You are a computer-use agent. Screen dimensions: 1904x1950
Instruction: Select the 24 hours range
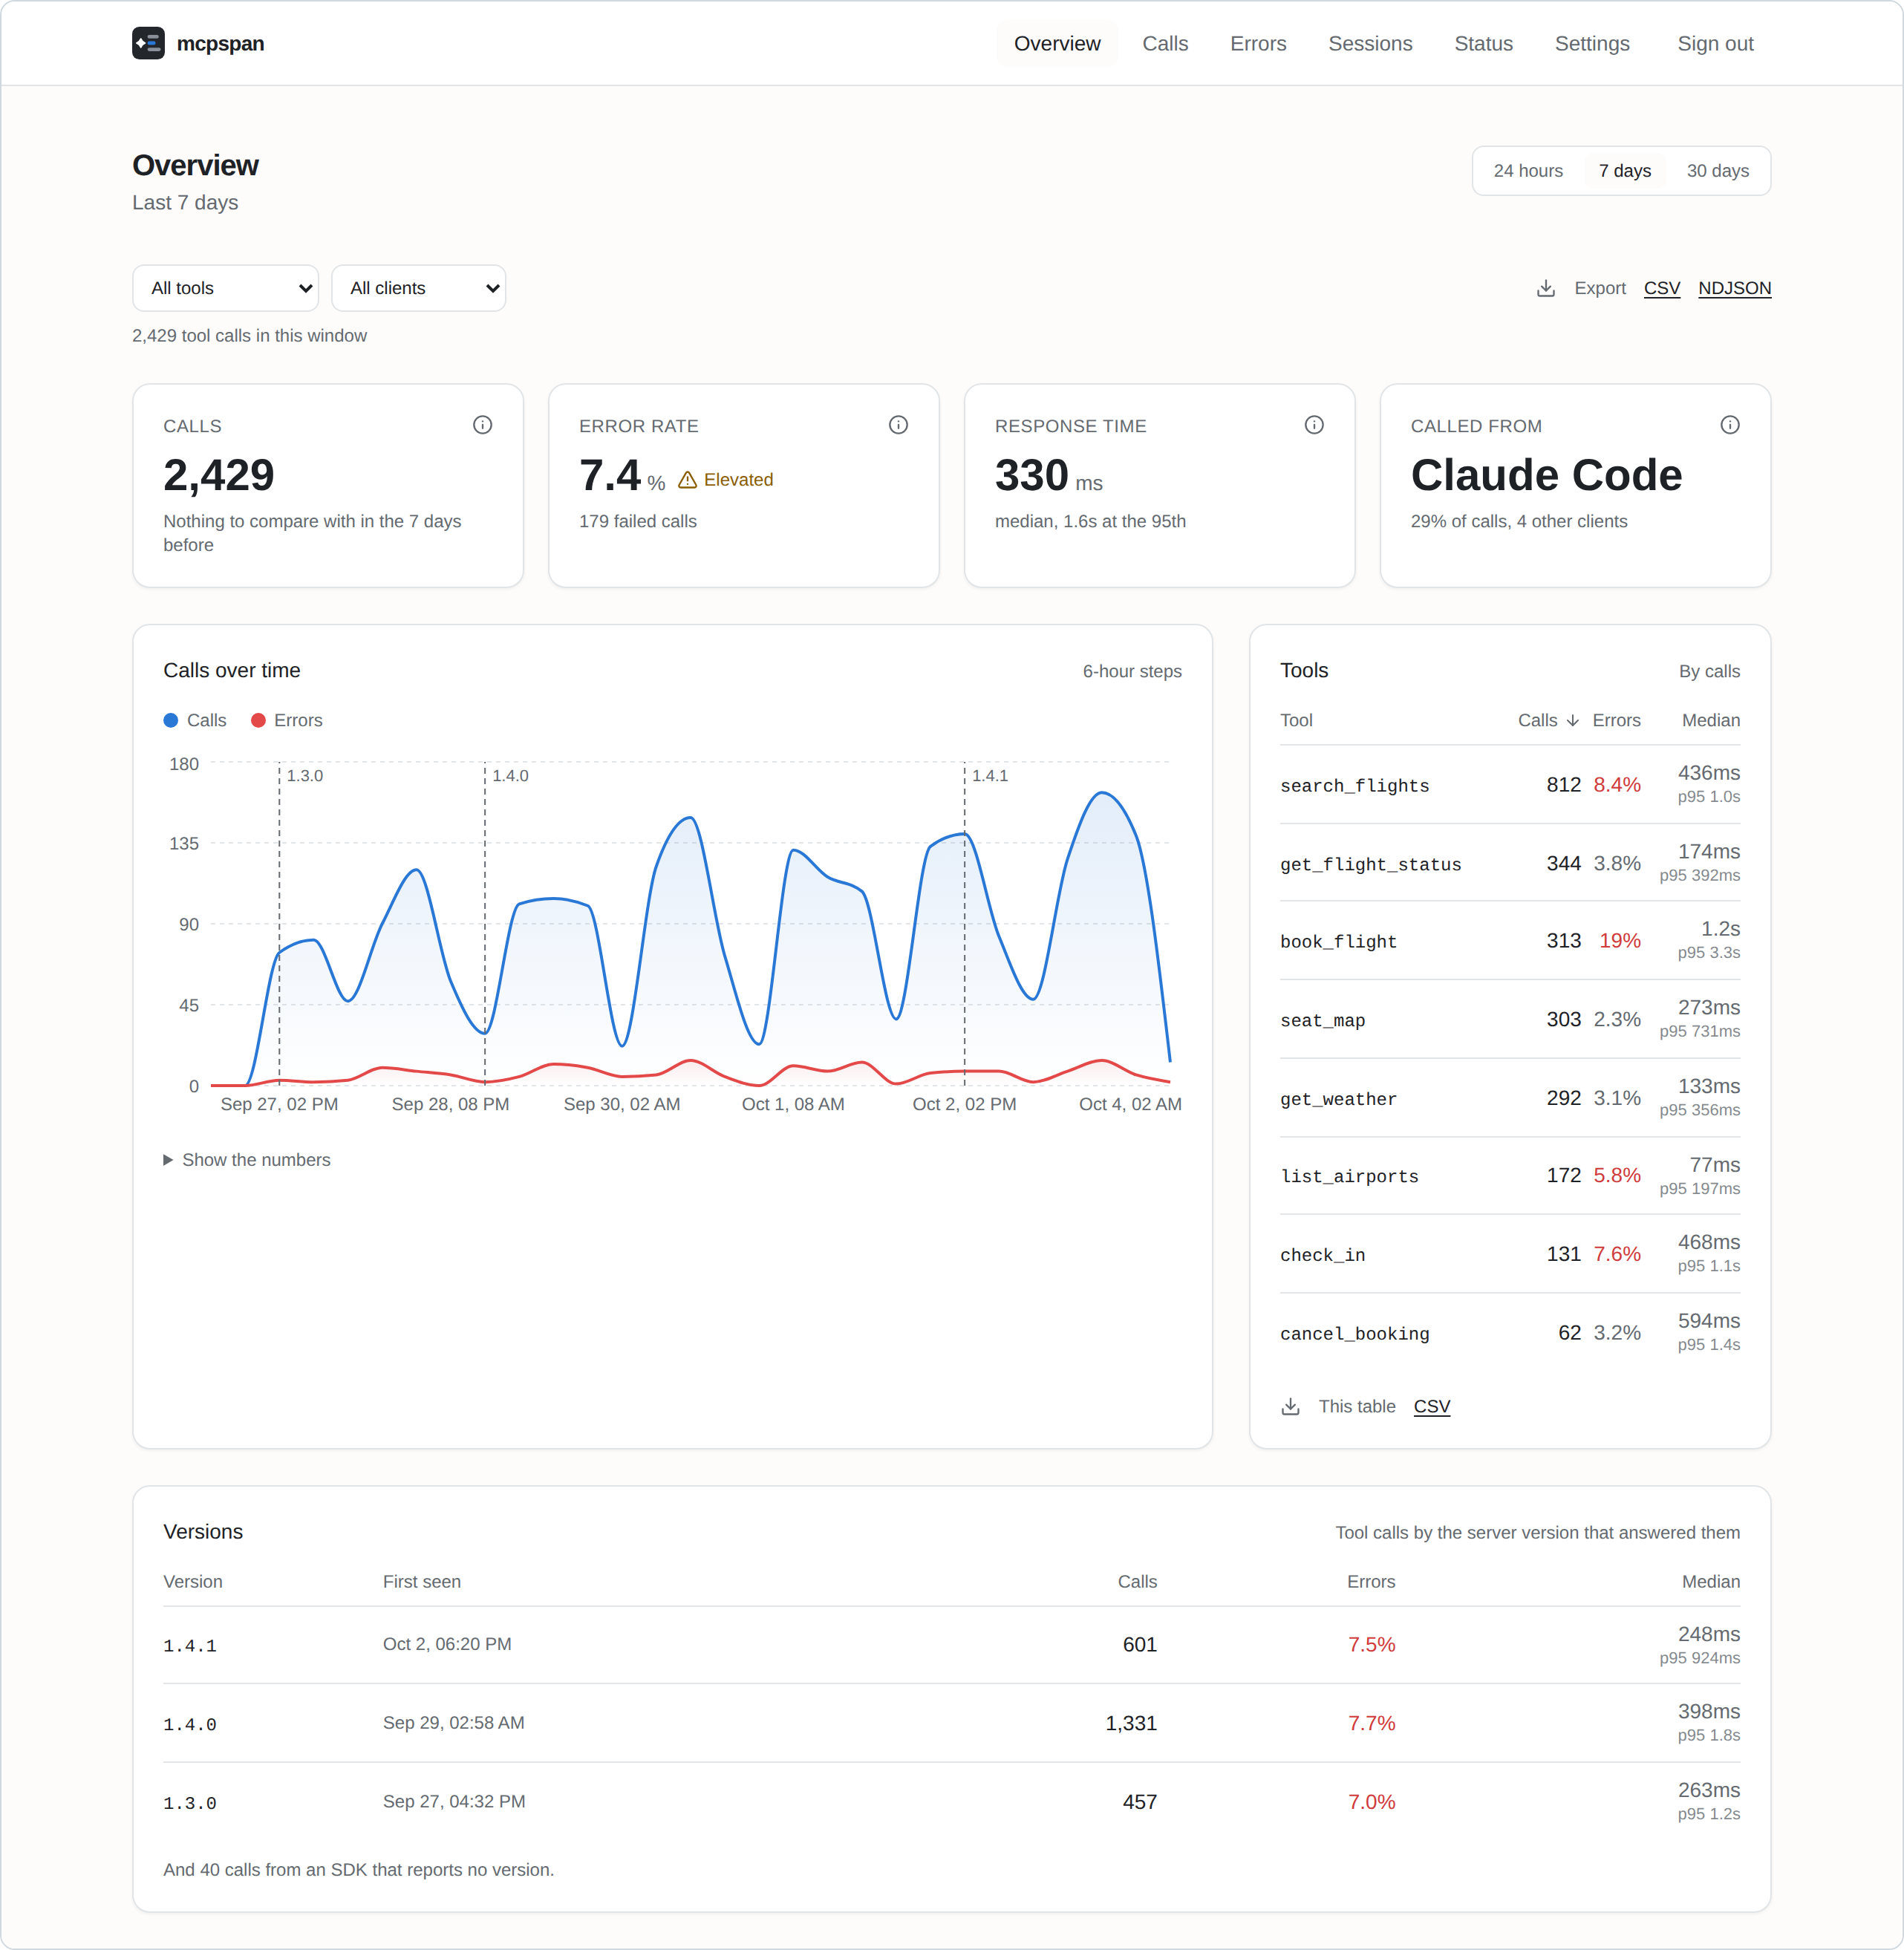(1528, 171)
